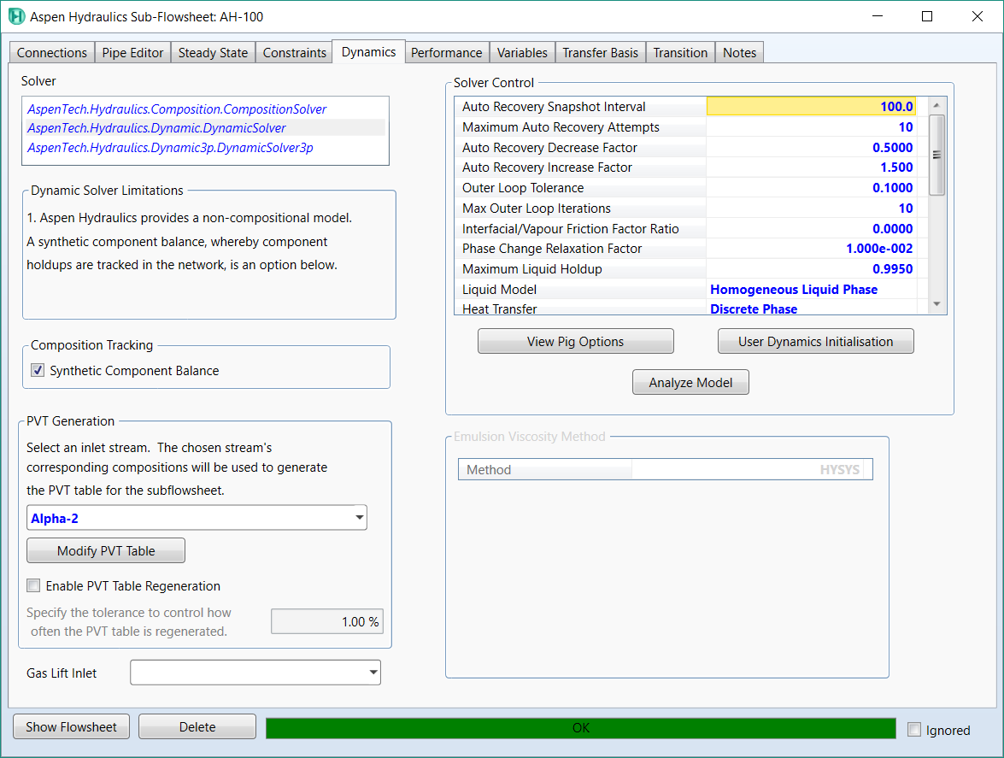Open the Performance tab
1004x758 pixels.
[x=446, y=52]
